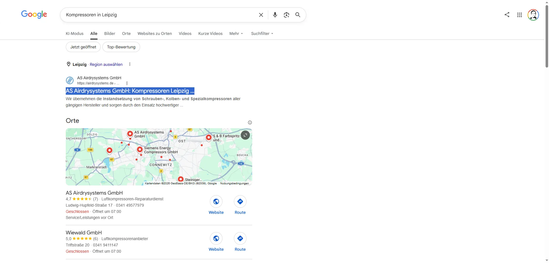Click the page vertical scrollbar thumb
Screen dimensions: 549x263
547,36
